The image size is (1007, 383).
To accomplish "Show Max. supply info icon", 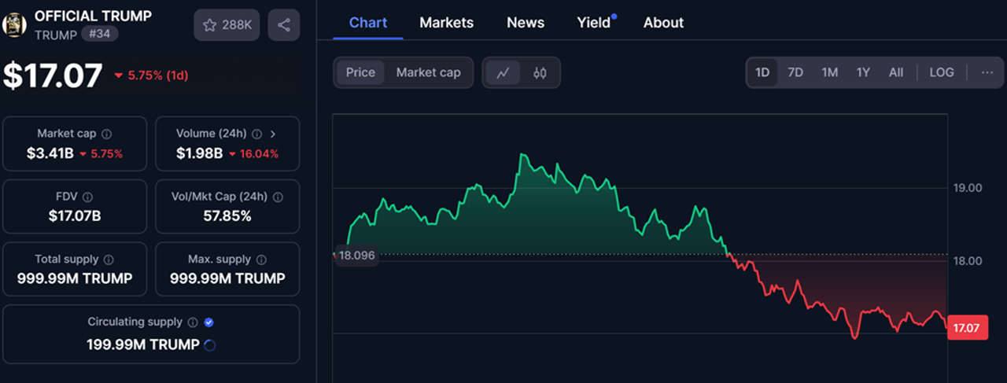I will (261, 260).
